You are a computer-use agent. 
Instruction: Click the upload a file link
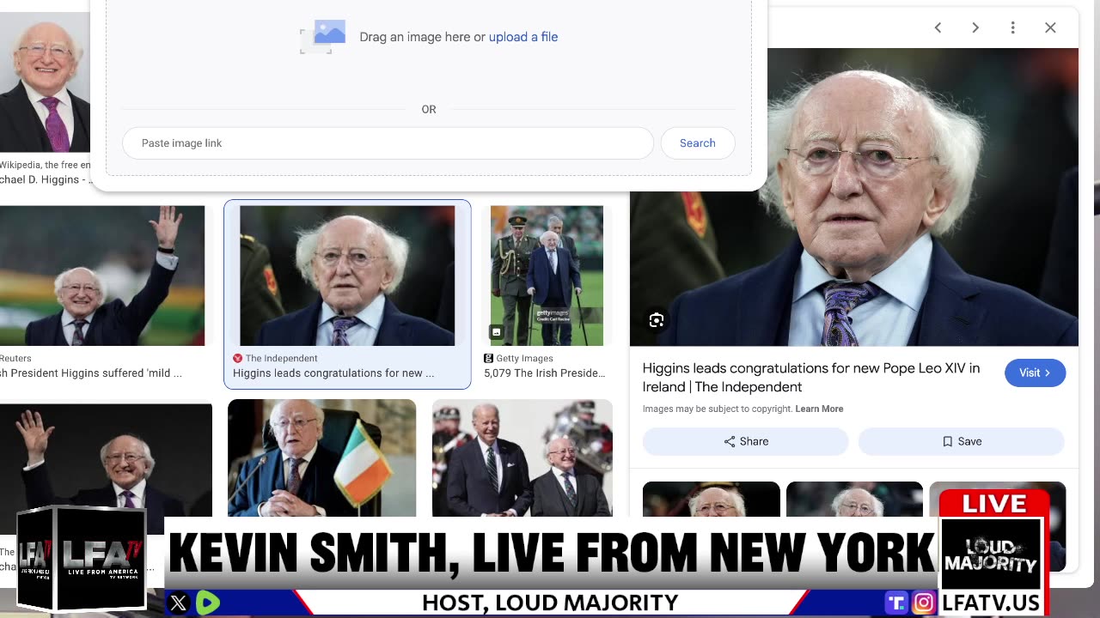(x=523, y=37)
